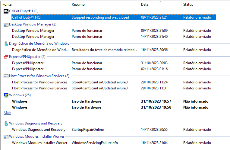The height and width of the screenshot is (150, 230).
Task: Click 'Resultados do teste de memória relatad...' summary
Action: click(104, 50)
